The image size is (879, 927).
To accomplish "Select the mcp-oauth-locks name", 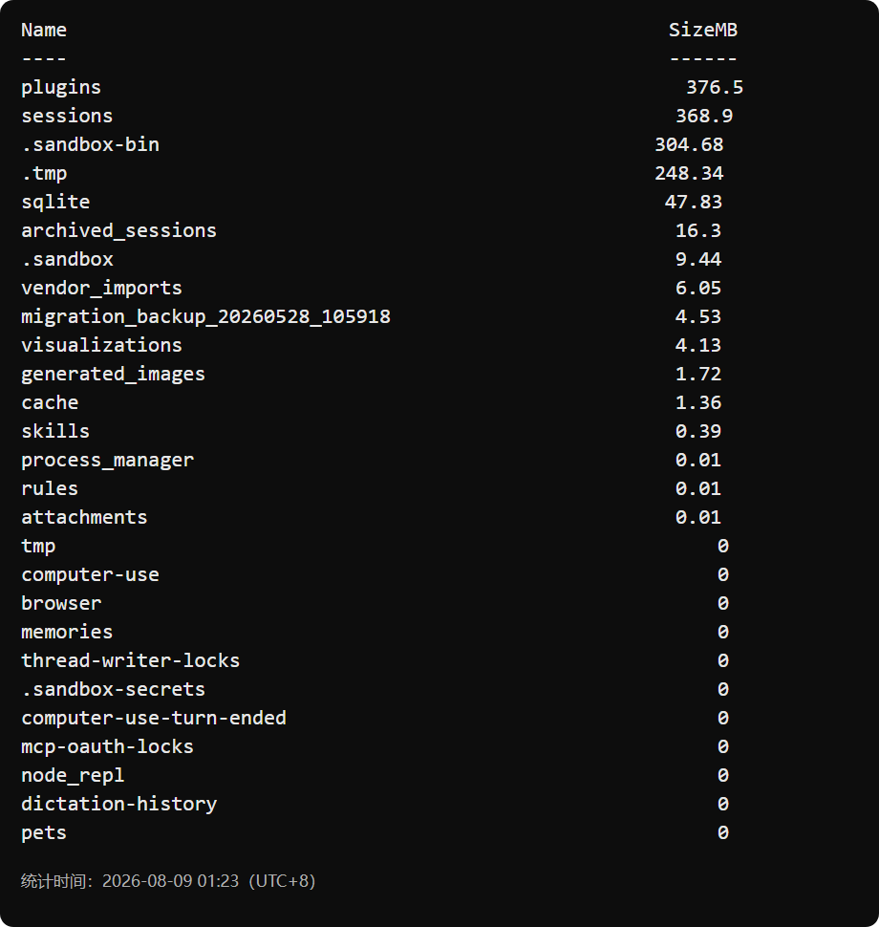I will coord(108,746).
